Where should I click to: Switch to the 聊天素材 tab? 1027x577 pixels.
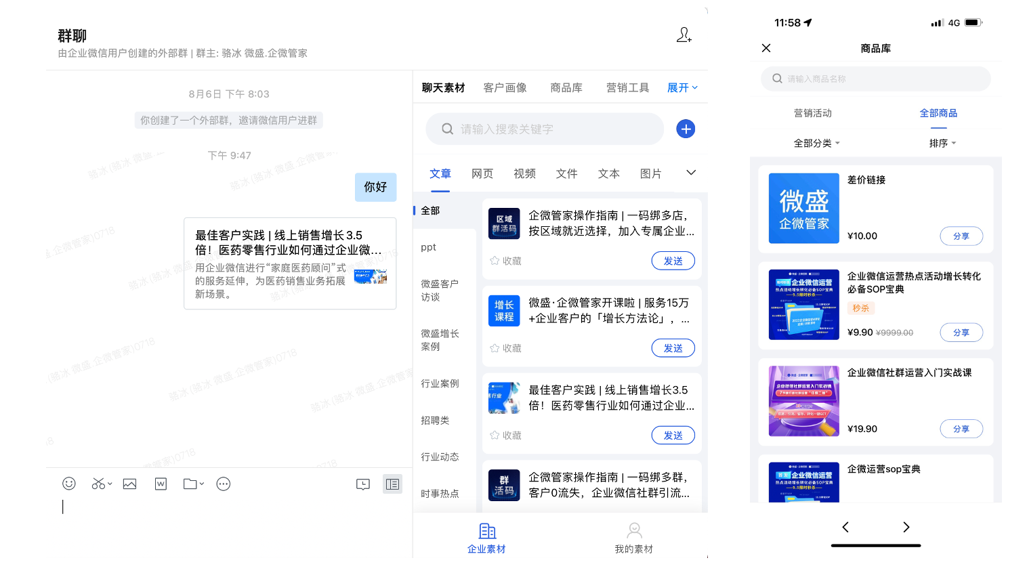point(443,87)
